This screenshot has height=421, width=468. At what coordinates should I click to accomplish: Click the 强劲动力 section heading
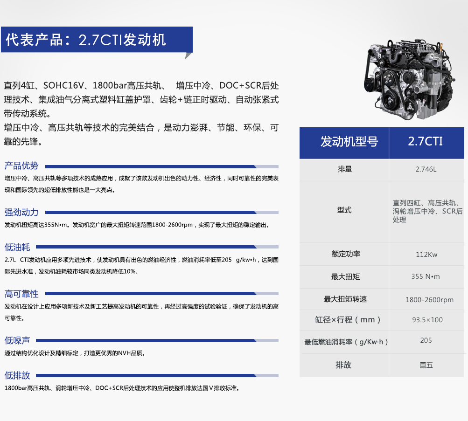21,212
